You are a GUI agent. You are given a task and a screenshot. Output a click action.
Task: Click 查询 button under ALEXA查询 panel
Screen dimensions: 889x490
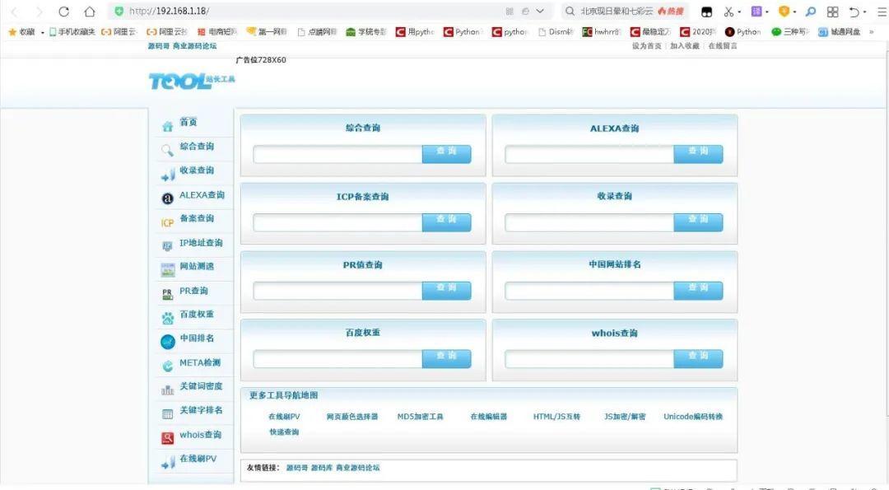click(x=698, y=154)
